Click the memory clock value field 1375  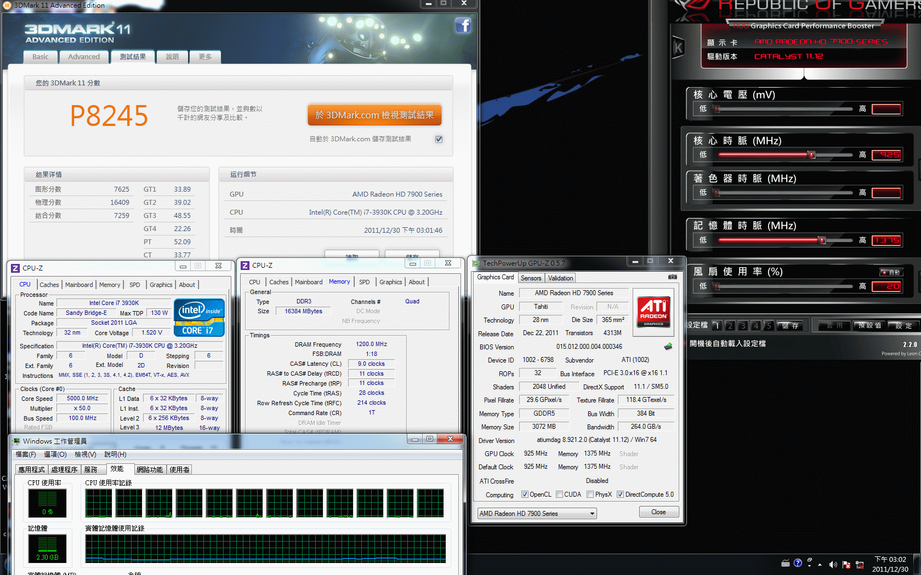(886, 240)
